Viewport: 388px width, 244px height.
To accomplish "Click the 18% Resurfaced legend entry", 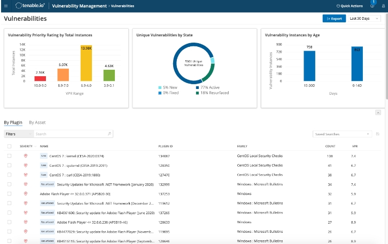I will click(212, 93).
